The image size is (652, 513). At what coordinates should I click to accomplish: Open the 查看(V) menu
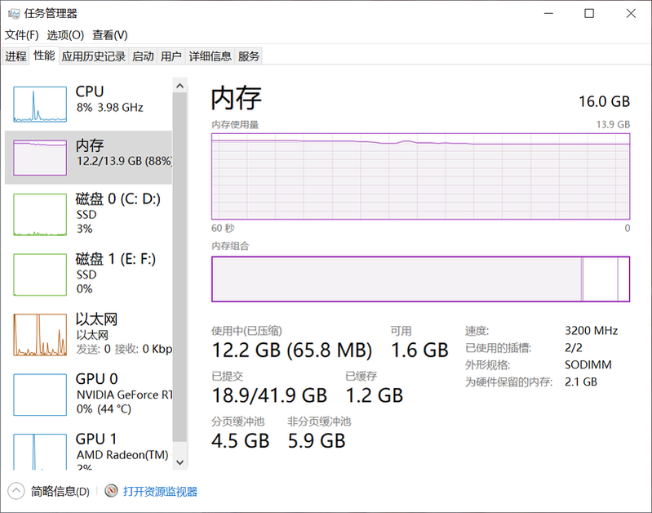point(109,35)
